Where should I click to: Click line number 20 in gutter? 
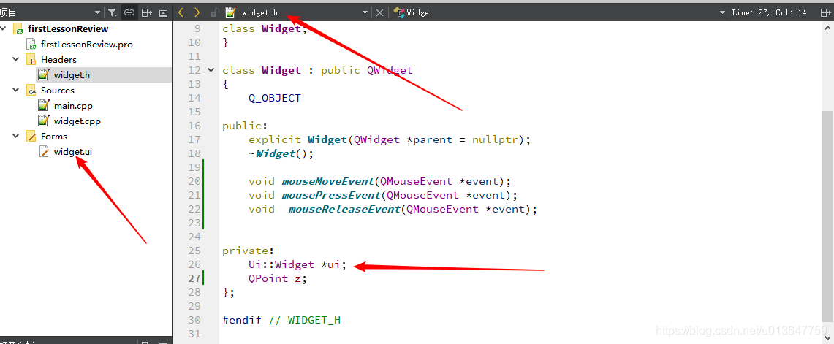(194, 181)
